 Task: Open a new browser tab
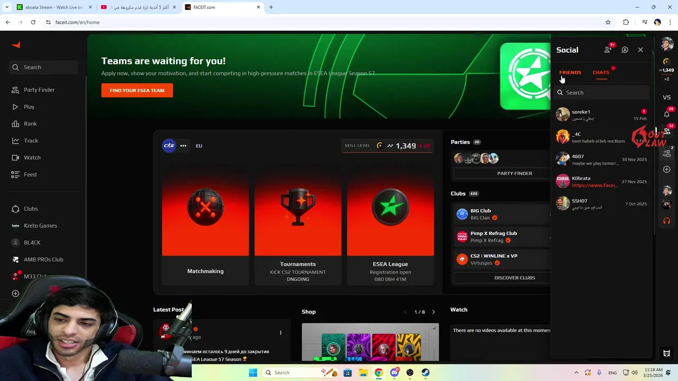pyautogui.click(x=271, y=7)
